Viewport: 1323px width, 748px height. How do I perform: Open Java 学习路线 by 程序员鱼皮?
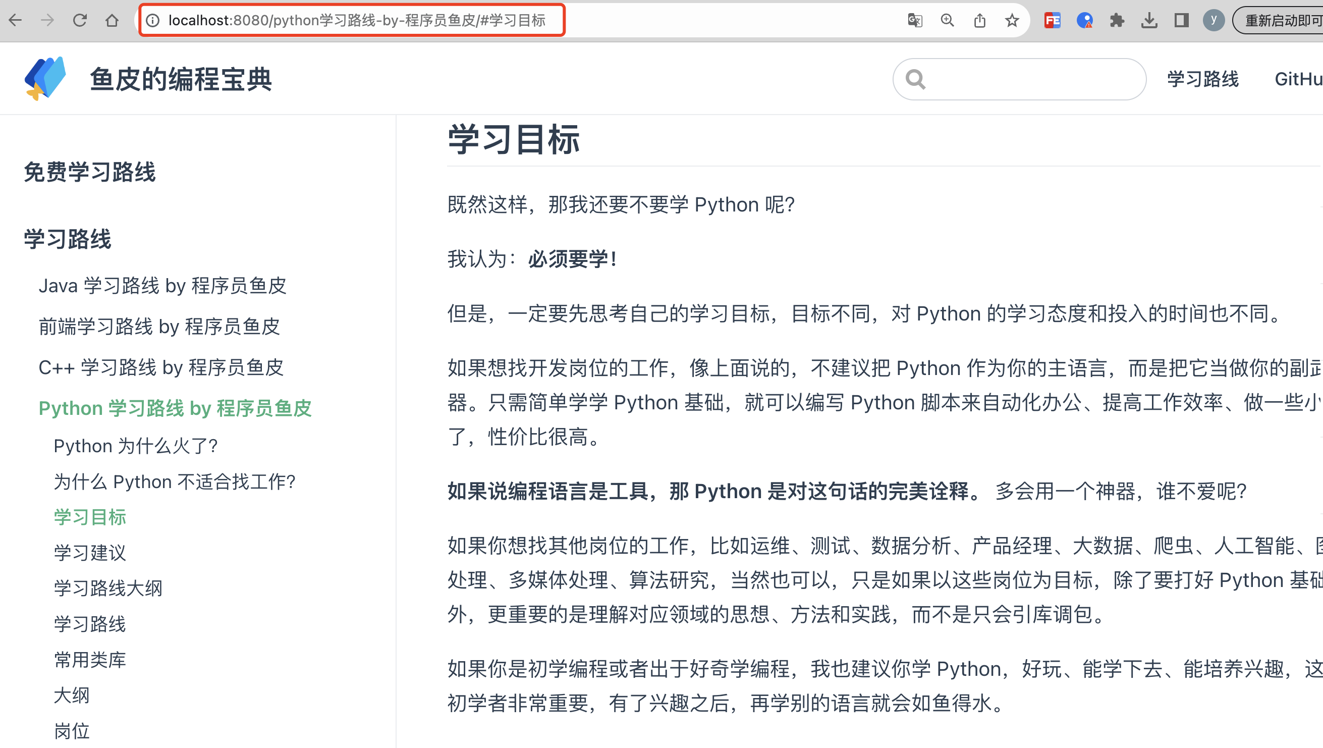pyautogui.click(x=162, y=286)
